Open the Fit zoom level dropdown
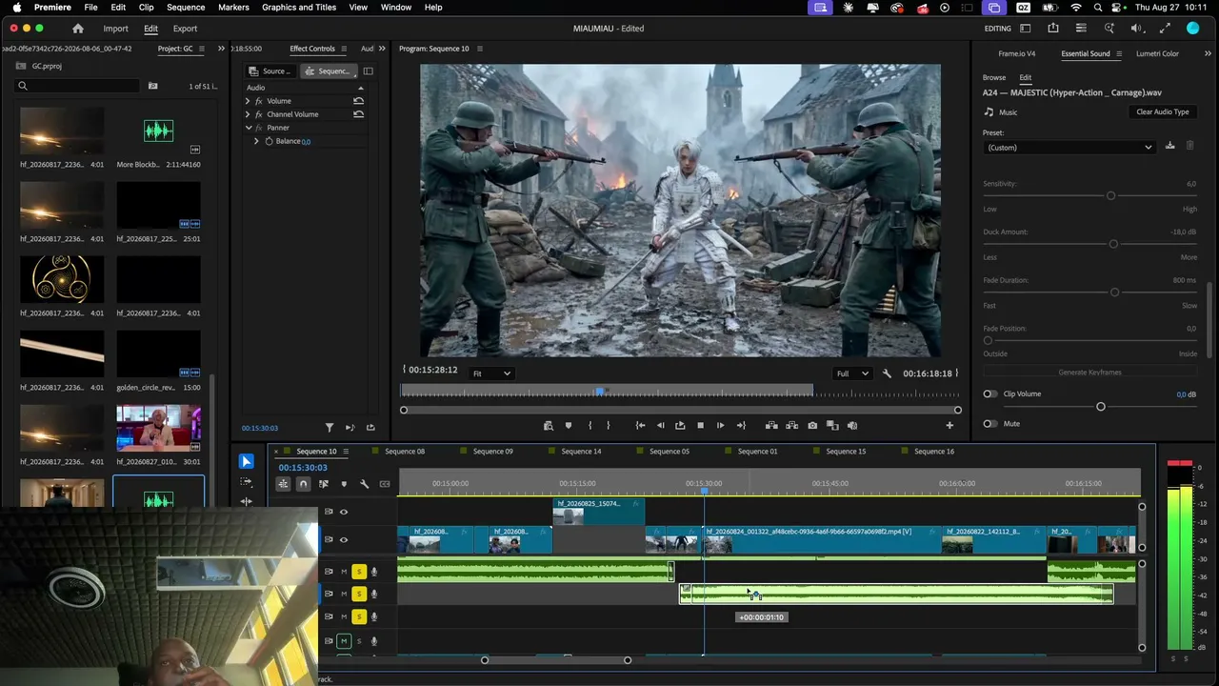1219x686 pixels. click(x=491, y=373)
